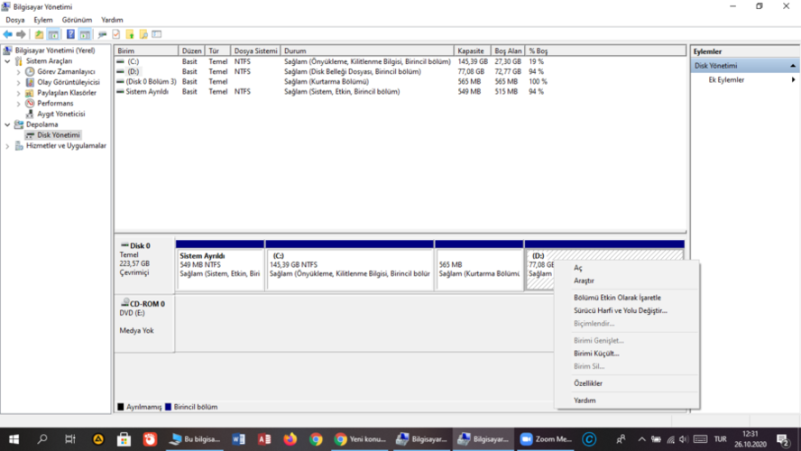Open the Ek Eylemler submenu
The width and height of the screenshot is (801, 451).
(745, 80)
